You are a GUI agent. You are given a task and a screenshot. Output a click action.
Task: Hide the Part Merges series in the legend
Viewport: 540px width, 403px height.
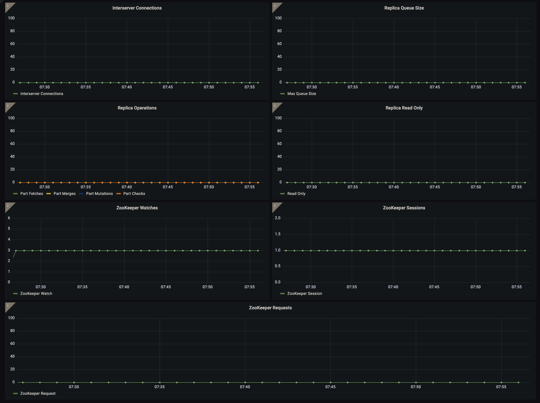65,194
